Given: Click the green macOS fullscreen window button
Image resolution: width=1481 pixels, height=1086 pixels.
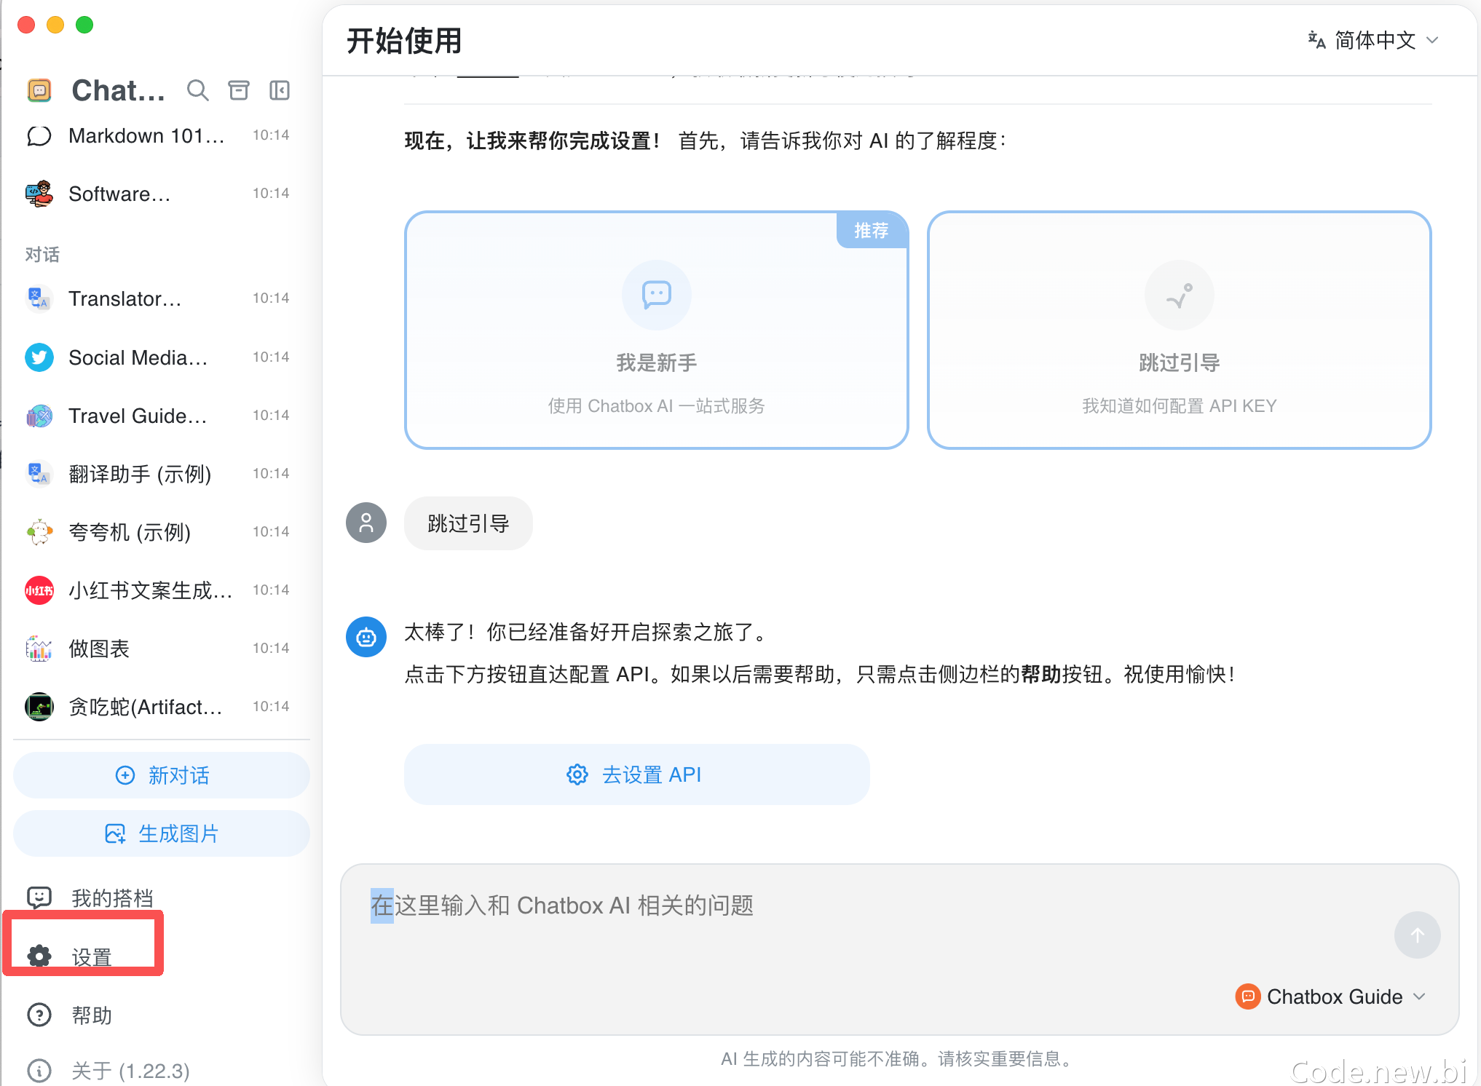Looking at the screenshot, I should tap(84, 25).
